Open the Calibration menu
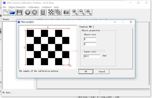152x98 pixels. (x=34, y=7)
